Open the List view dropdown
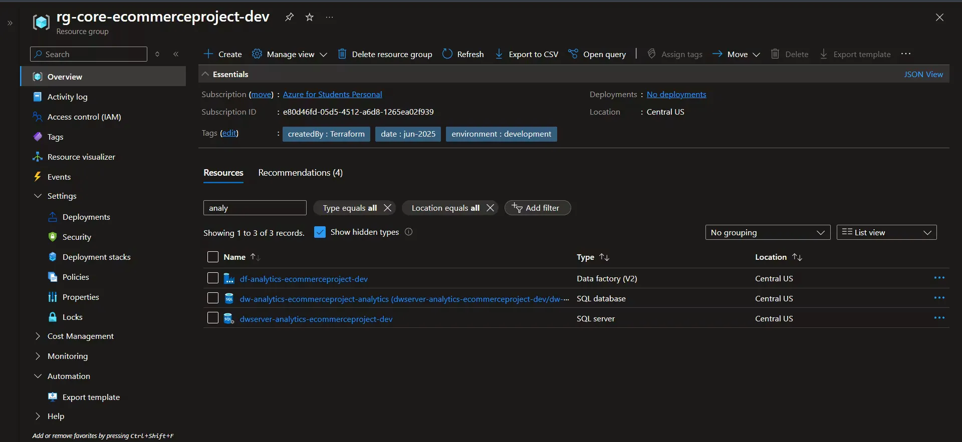This screenshot has height=442, width=962. [x=886, y=232]
